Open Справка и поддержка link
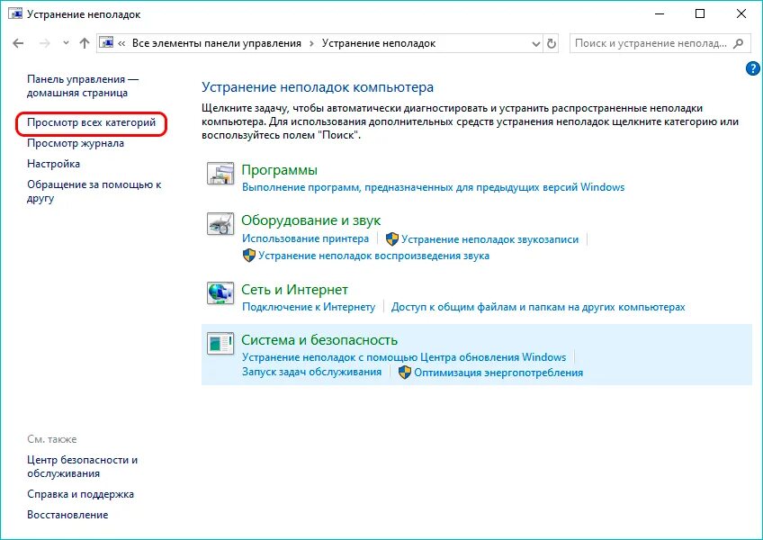 [80, 494]
